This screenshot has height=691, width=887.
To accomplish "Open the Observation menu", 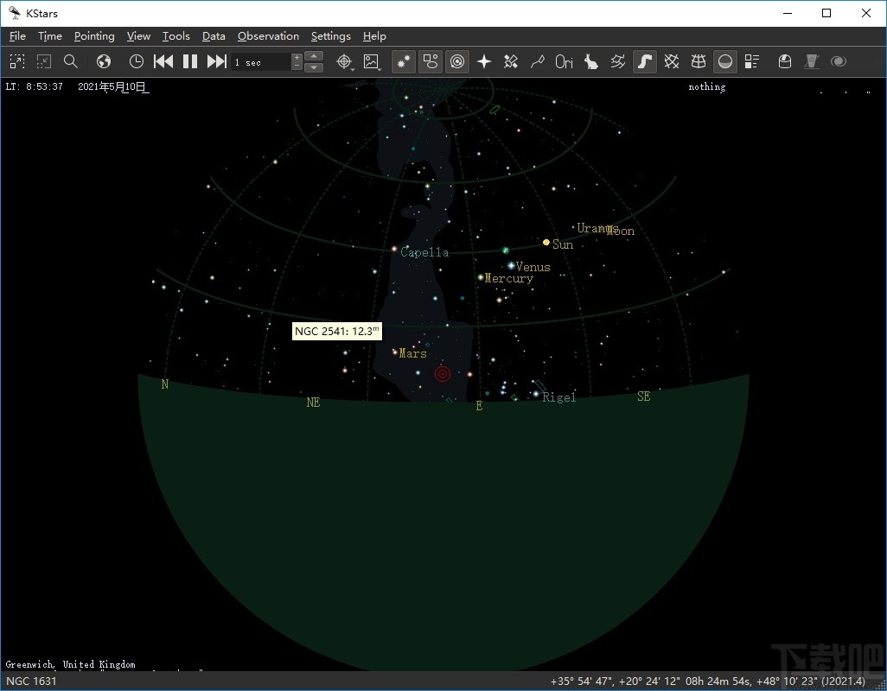I will click(268, 36).
